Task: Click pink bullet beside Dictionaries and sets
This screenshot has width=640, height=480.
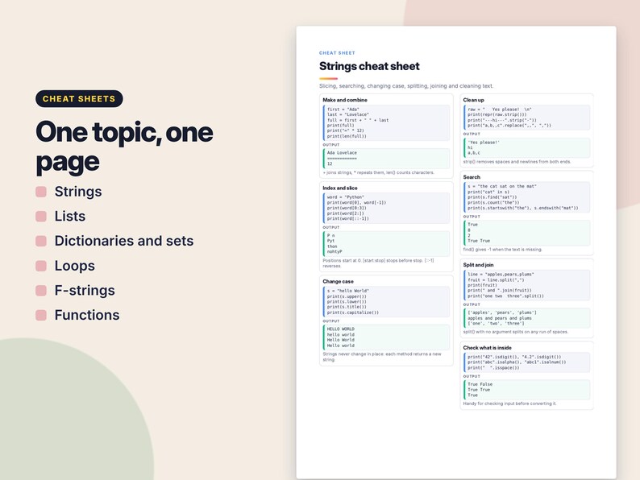Action: (41, 242)
